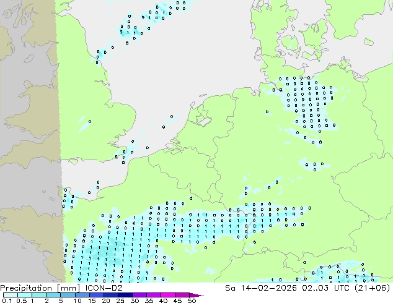Screen dimensions: 393x303
Task: Select the 2–5 mm legend swatch
Action: [53, 295]
